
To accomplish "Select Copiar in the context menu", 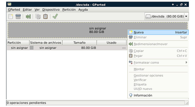I will pos(158,51).
